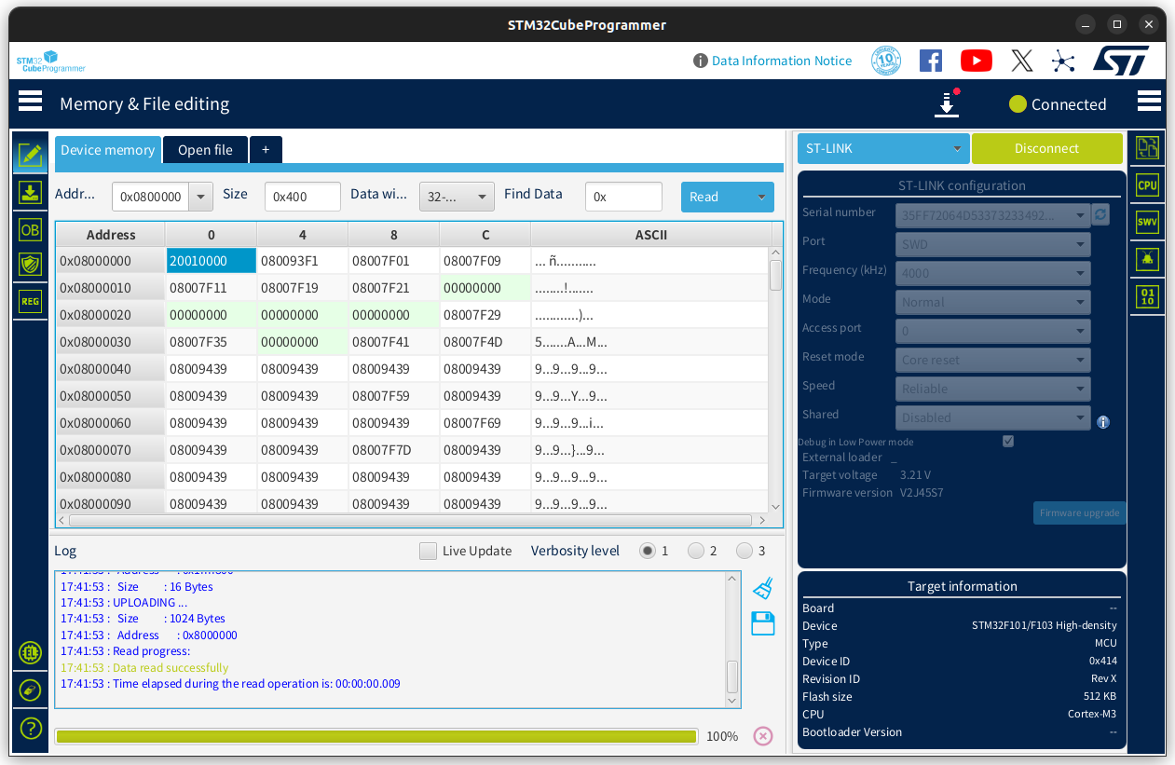This screenshot has height=765, width=1175.
Task: Open the CPU panel icon on right
Action: 1147,184
